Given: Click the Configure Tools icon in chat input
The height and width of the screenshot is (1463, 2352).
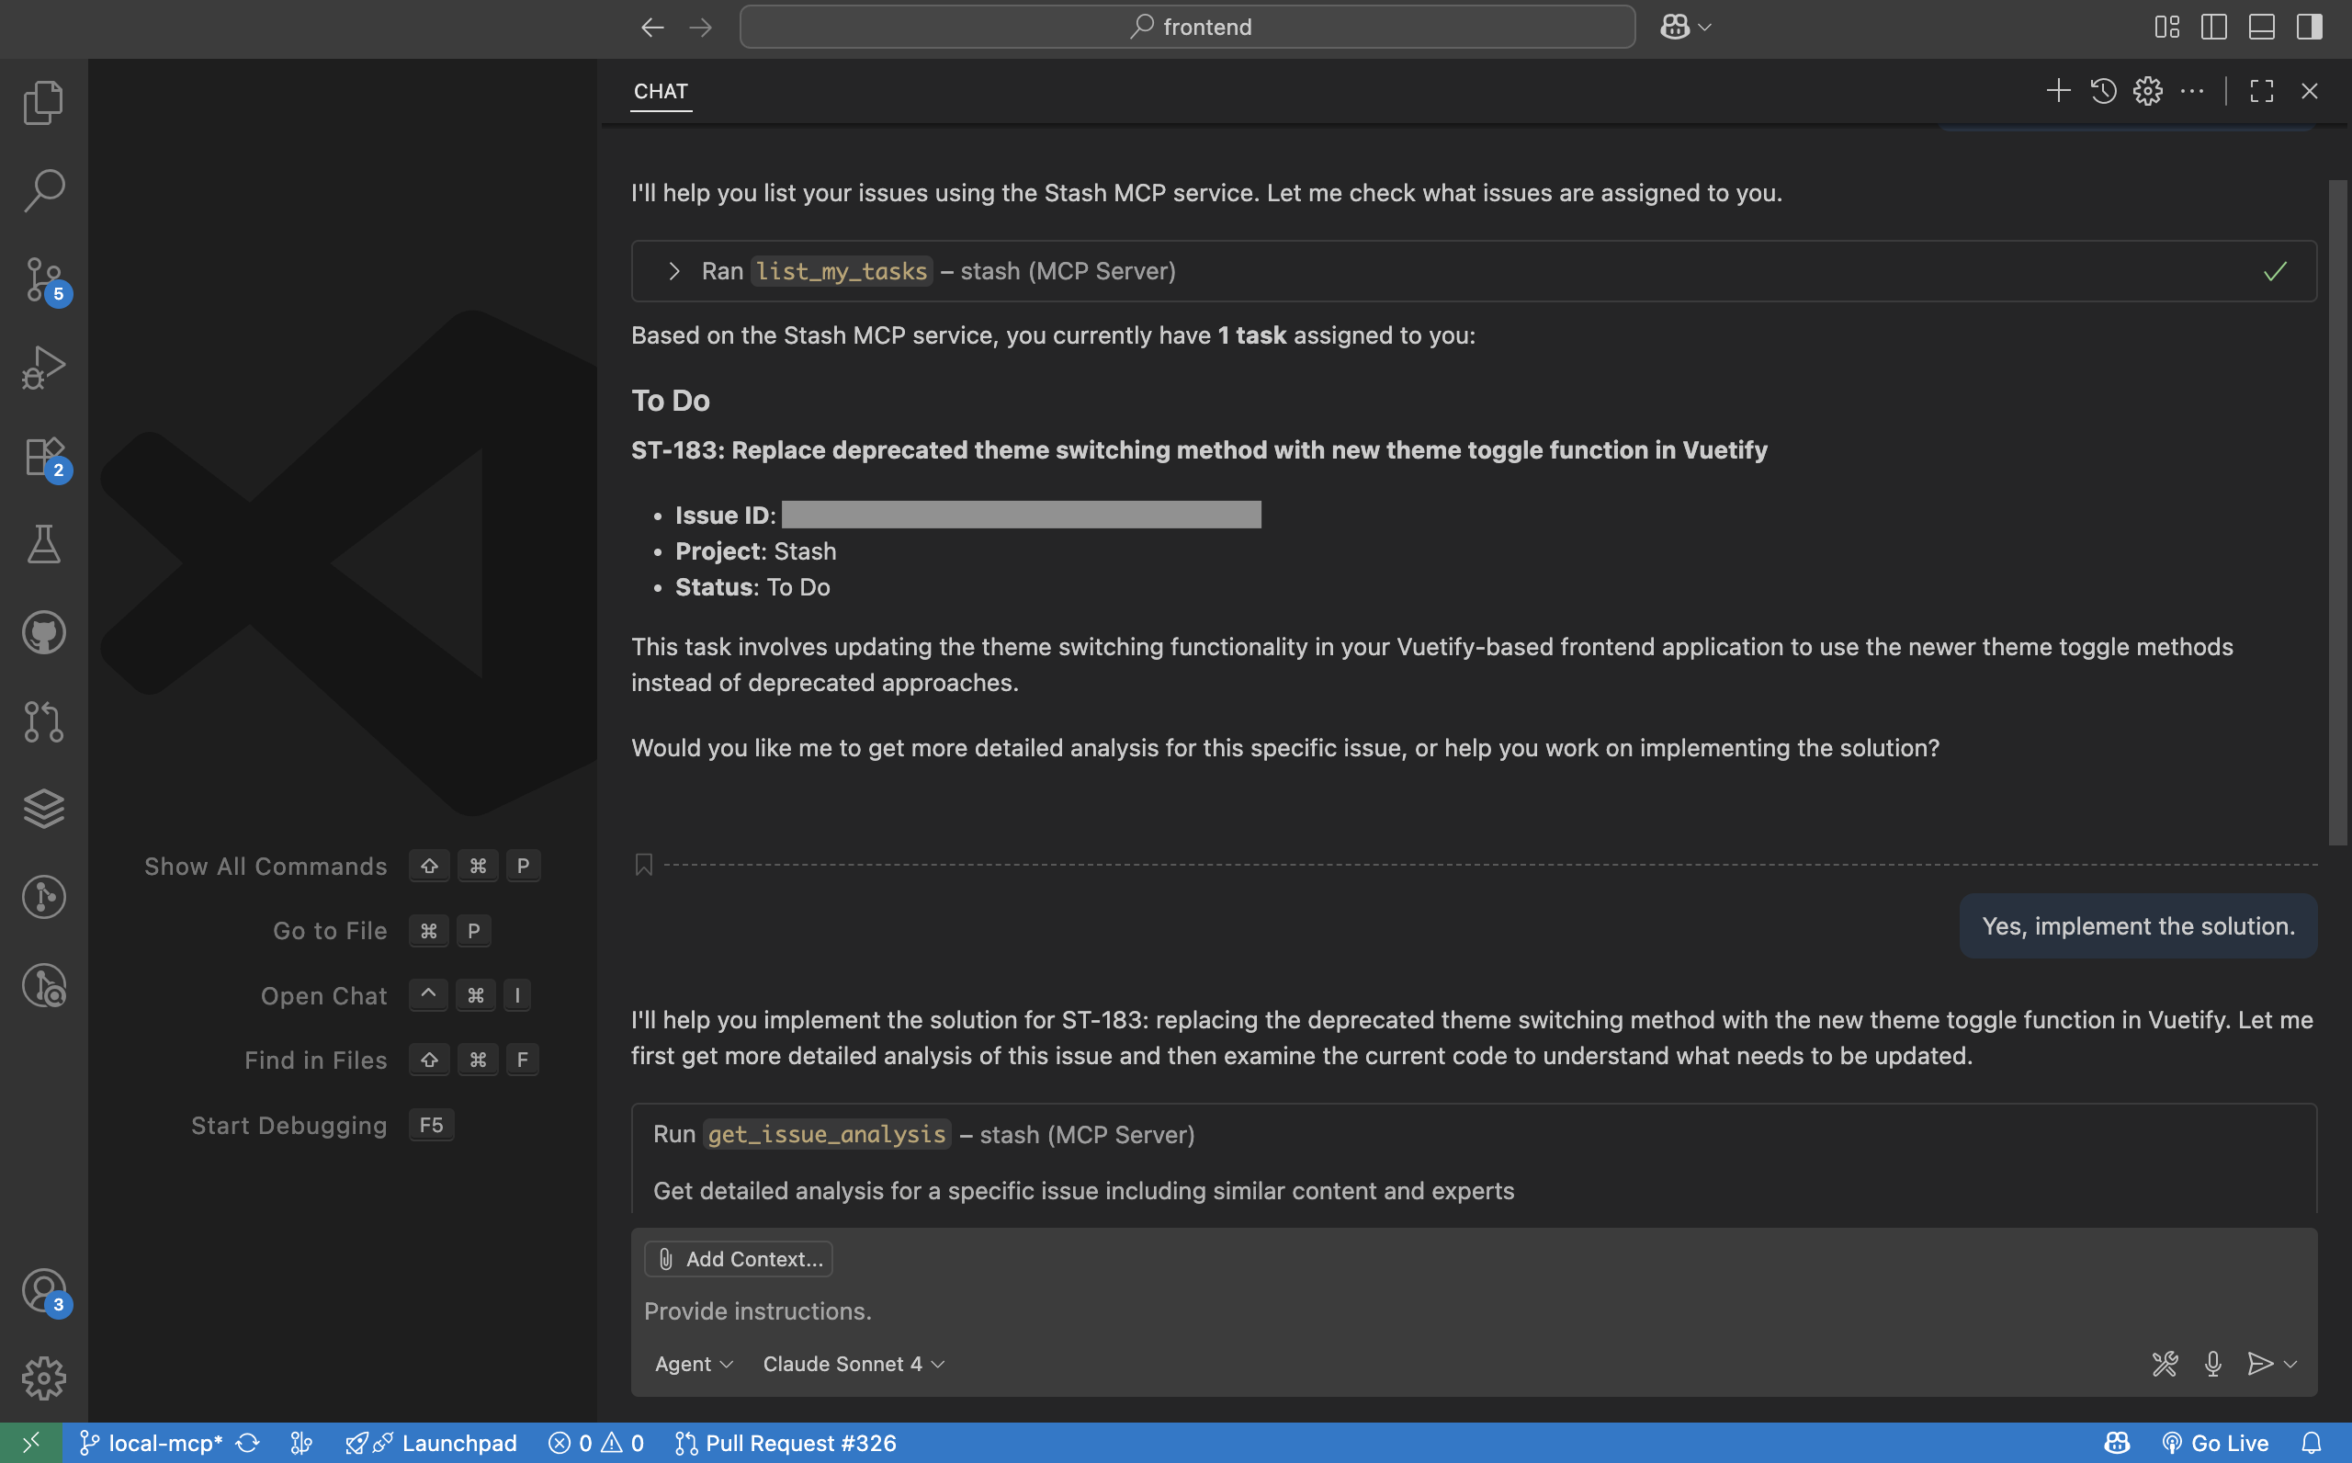Looking at the screenshot, I should coord(2165,1365).
